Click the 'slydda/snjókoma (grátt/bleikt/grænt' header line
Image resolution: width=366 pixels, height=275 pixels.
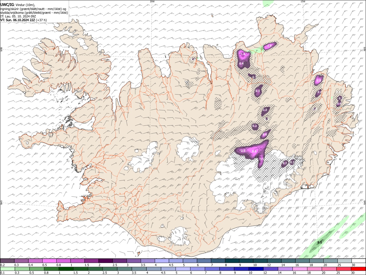click(x=34, y=13)
